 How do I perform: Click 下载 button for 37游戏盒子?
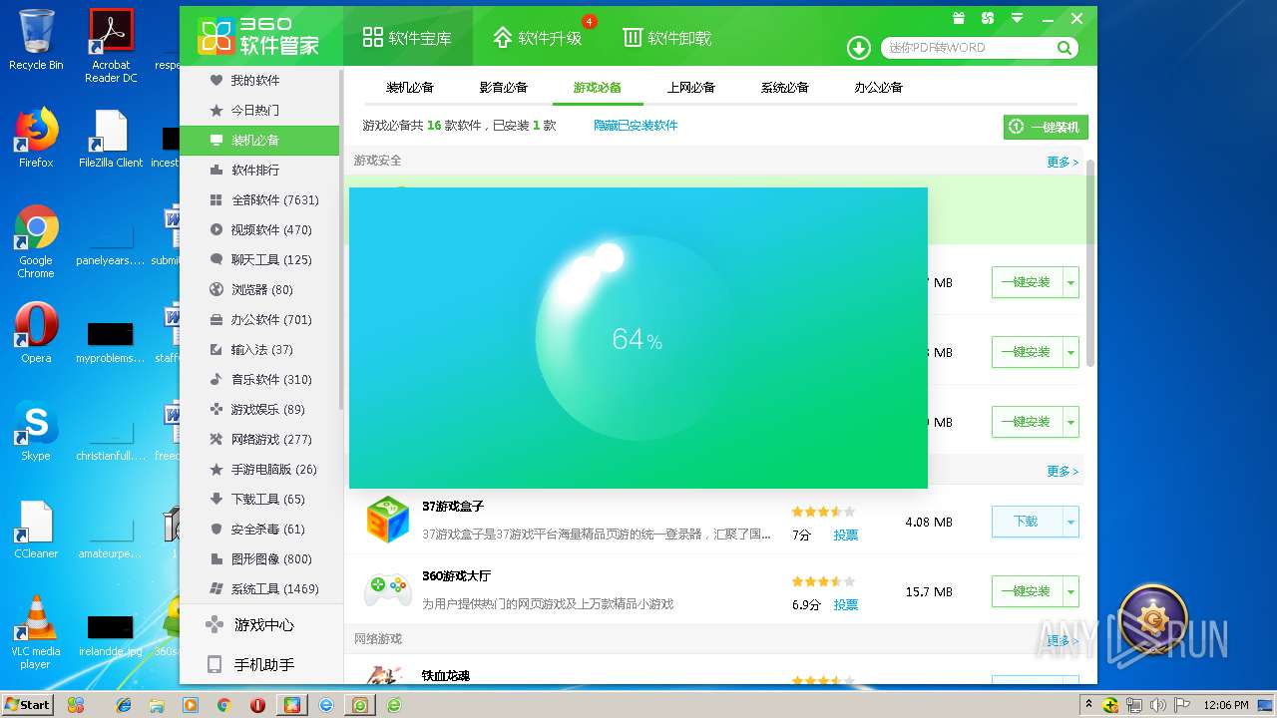tap(1027, 522)
